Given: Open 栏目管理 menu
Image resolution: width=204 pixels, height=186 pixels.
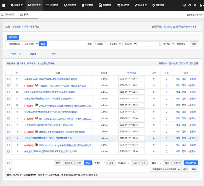Looking at the screenshot, I should click(x=52, y=5).
